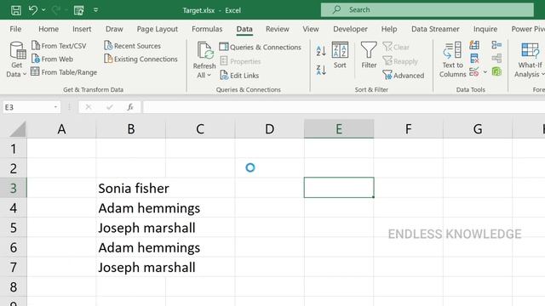This screenshot has height=306, width=545.
Task: Open the Sort dialog
Action: click(x=340, y=55)
